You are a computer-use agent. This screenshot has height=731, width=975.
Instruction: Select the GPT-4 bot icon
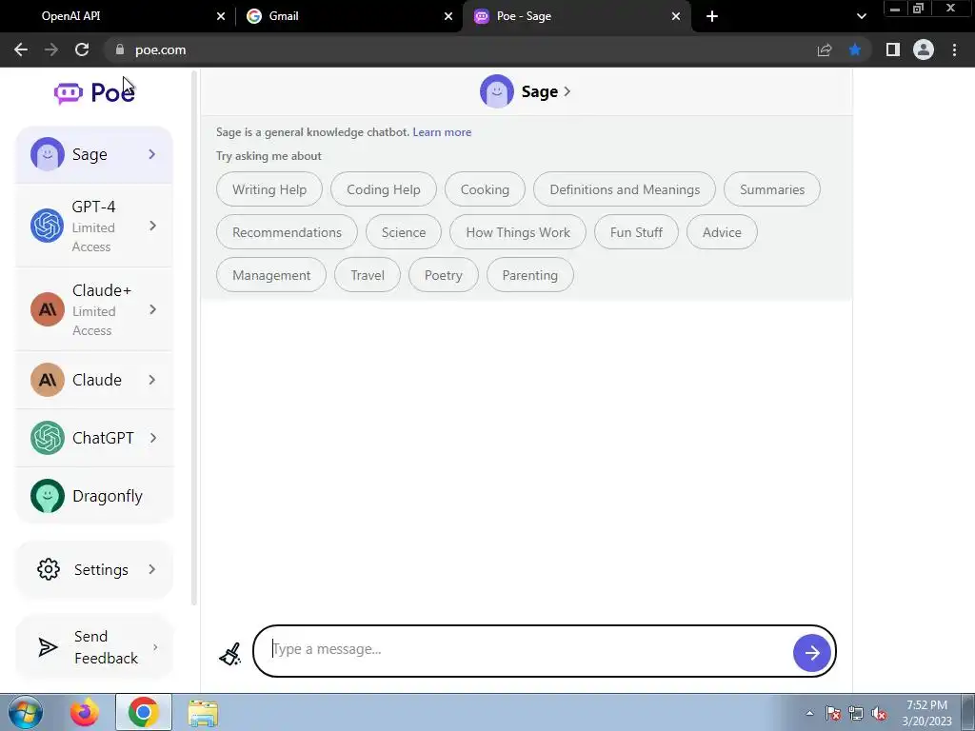pos(48,226)
